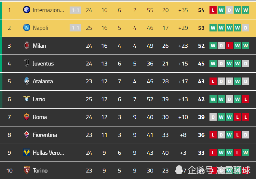Select the Juventus logo icon

click(x=27, y=63)
